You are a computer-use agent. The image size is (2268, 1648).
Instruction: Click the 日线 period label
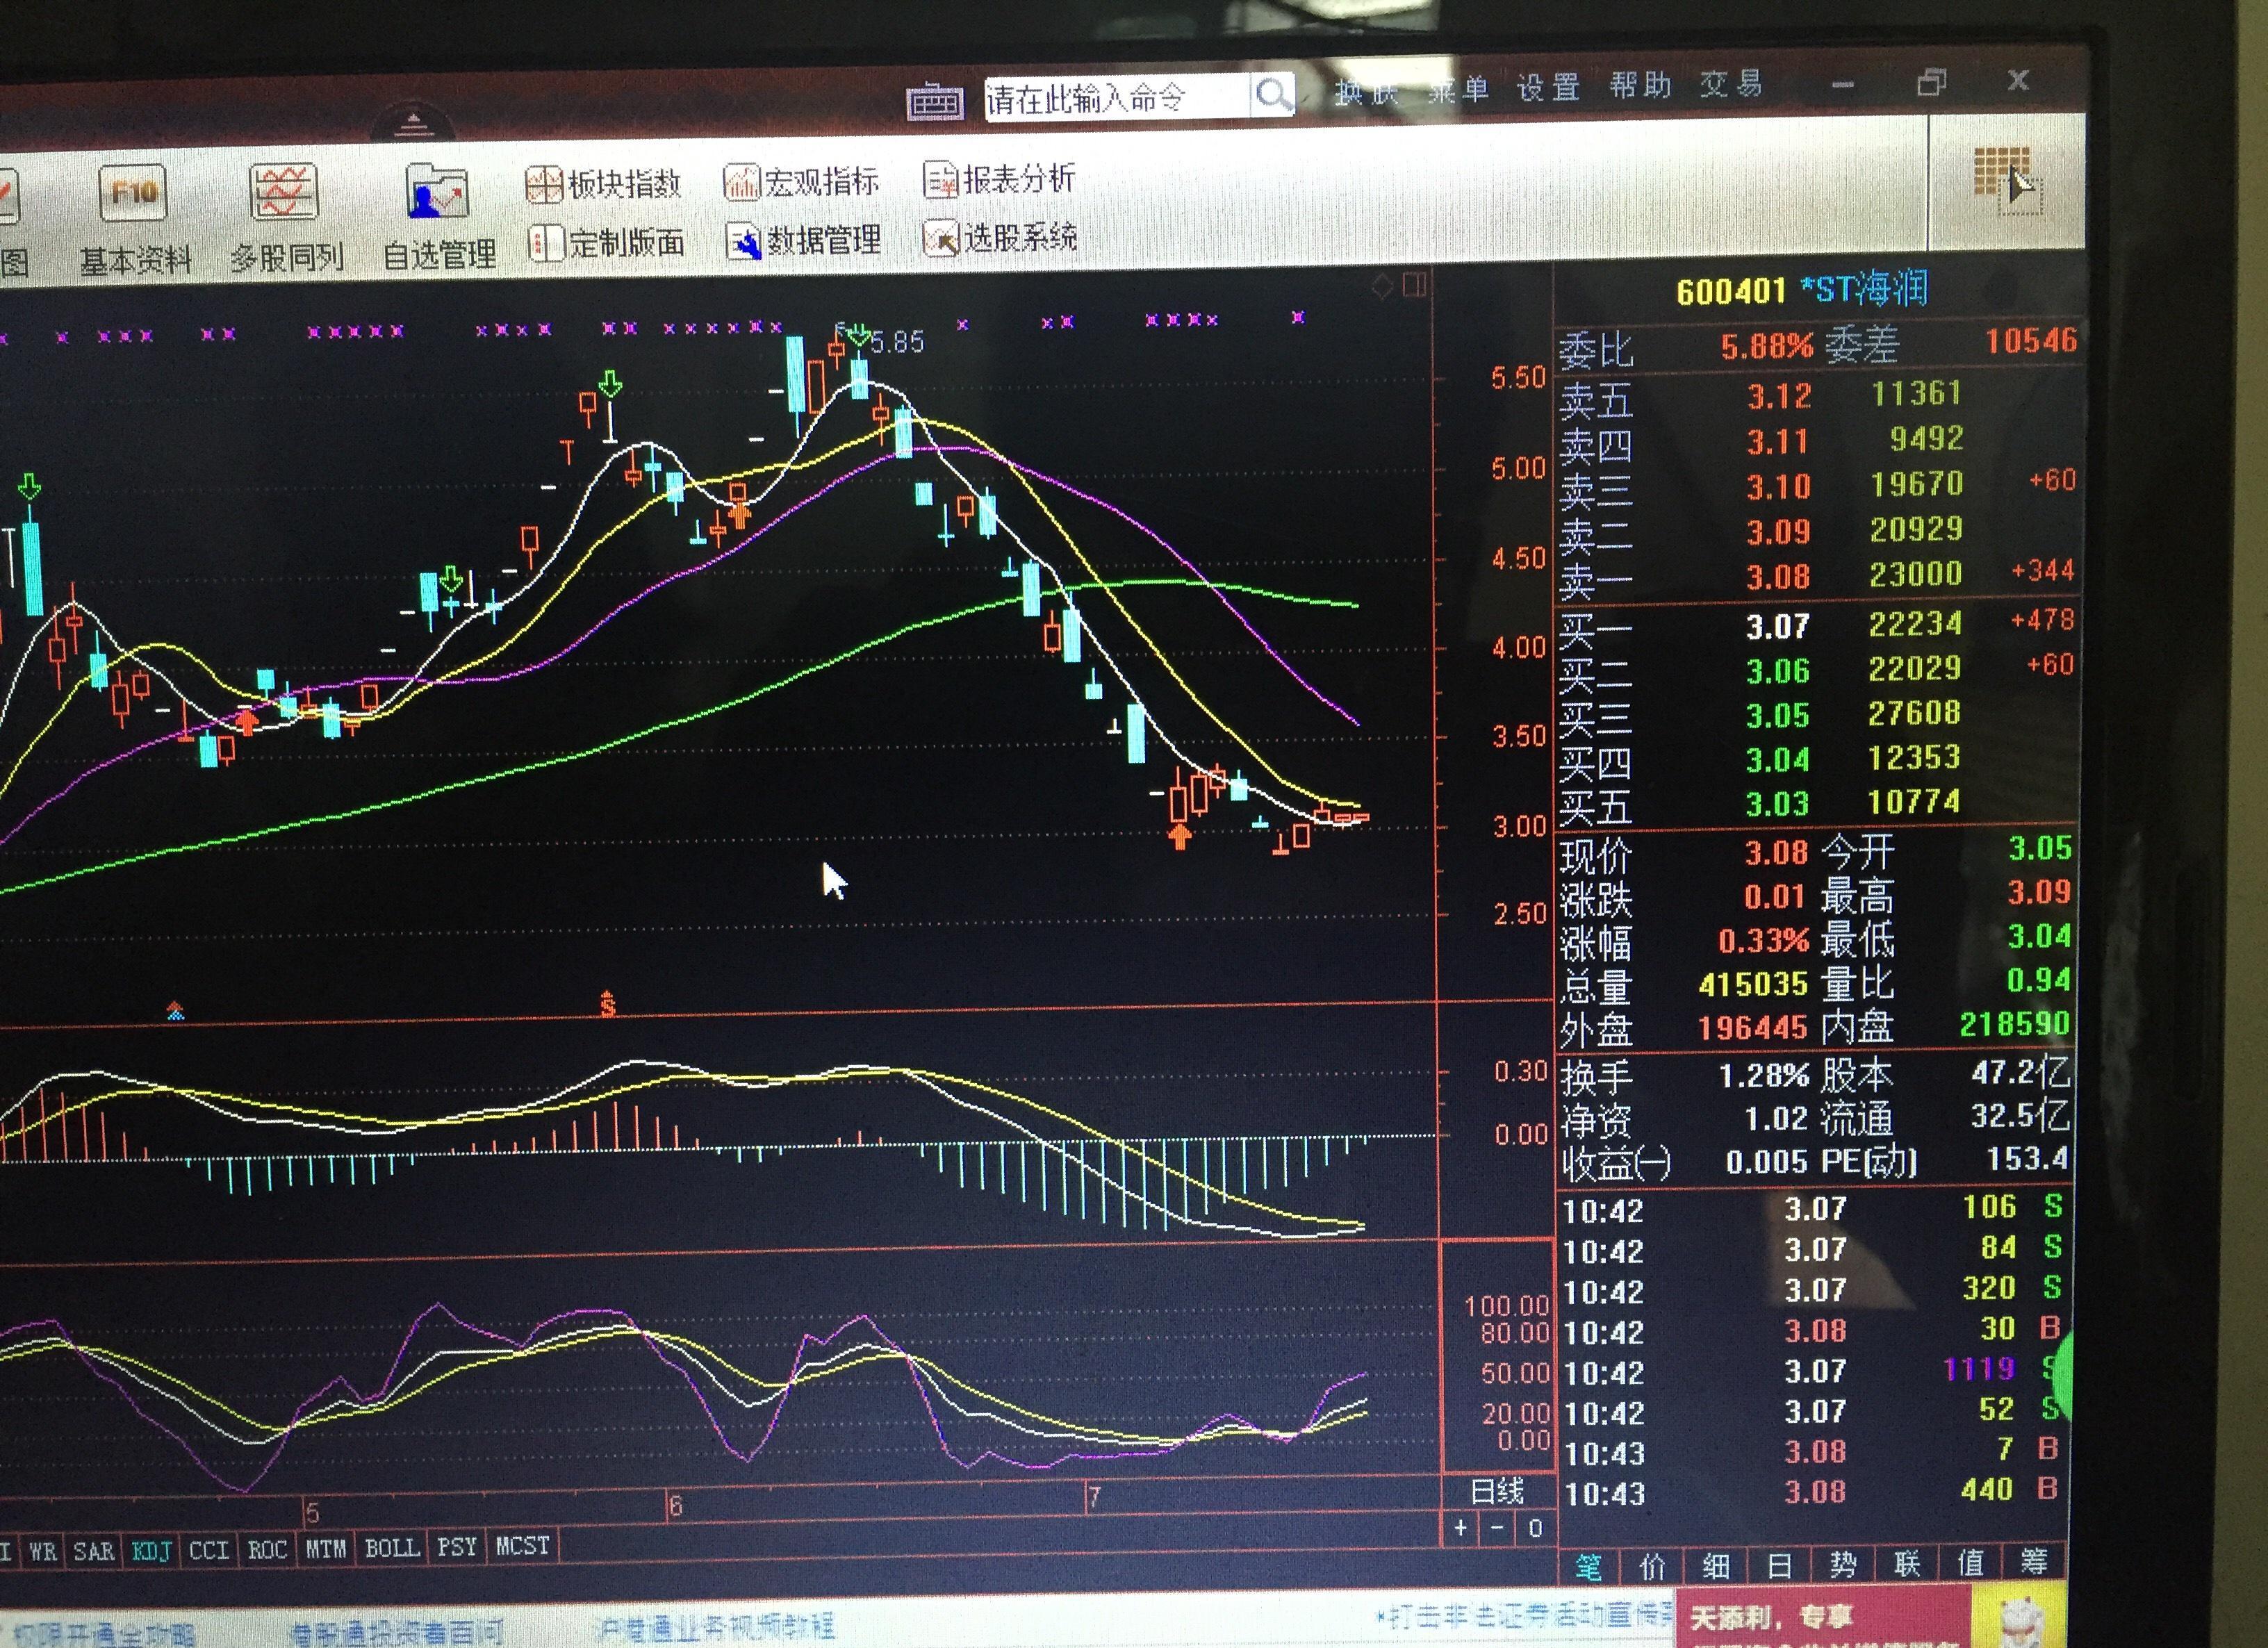pyautogui.click(x=1497, y=1492)
